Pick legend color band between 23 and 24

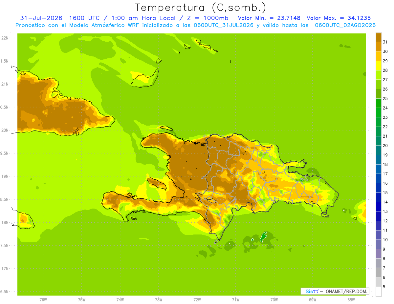pyautogui.click(x=379, y=112)
